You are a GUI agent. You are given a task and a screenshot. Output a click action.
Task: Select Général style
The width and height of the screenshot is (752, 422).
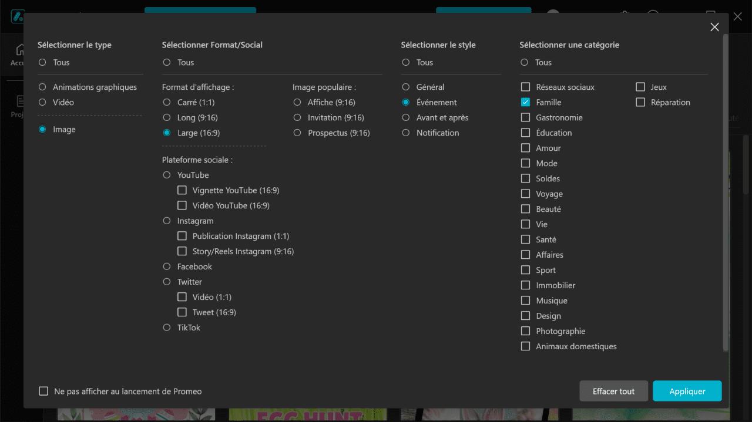coord(406,87)
